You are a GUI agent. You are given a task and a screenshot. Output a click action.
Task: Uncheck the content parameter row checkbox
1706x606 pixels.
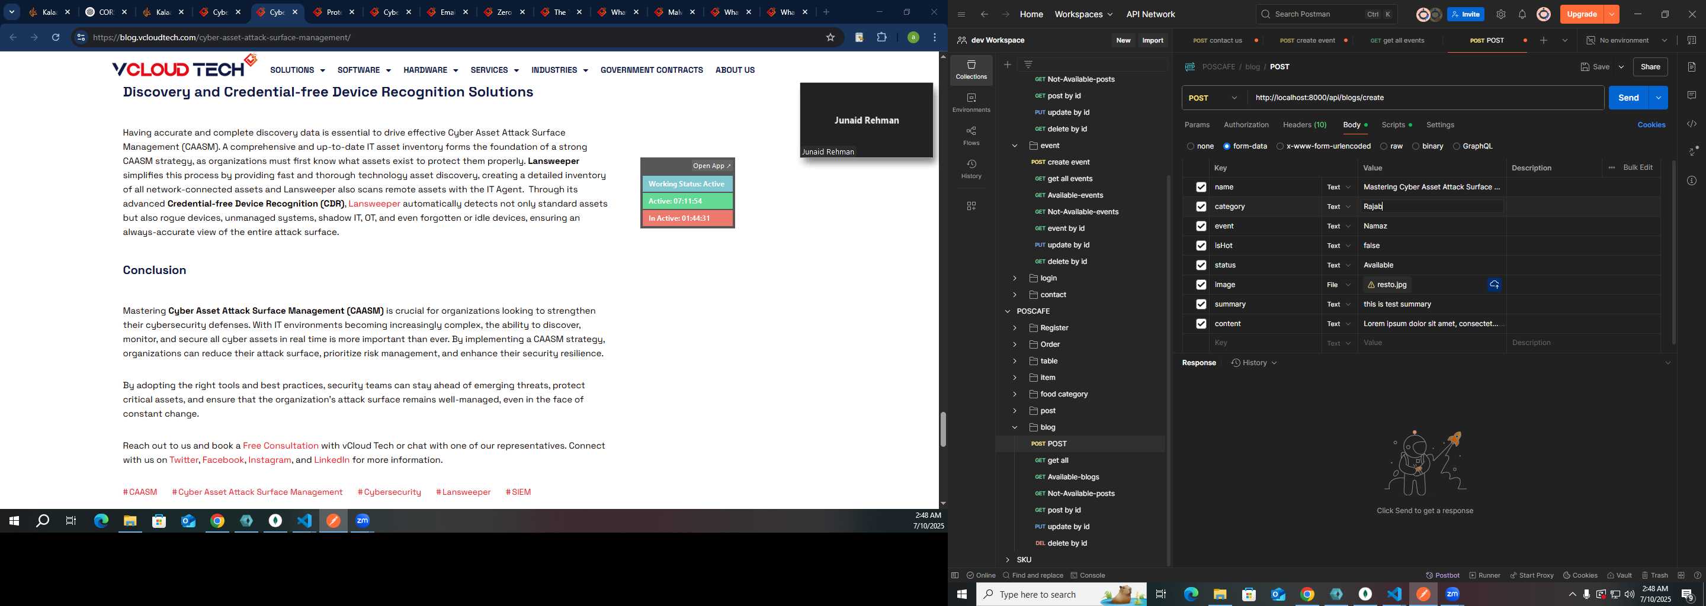(x=1201, y=324)
